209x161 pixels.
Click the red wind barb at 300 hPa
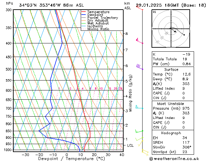coord(140,7)
